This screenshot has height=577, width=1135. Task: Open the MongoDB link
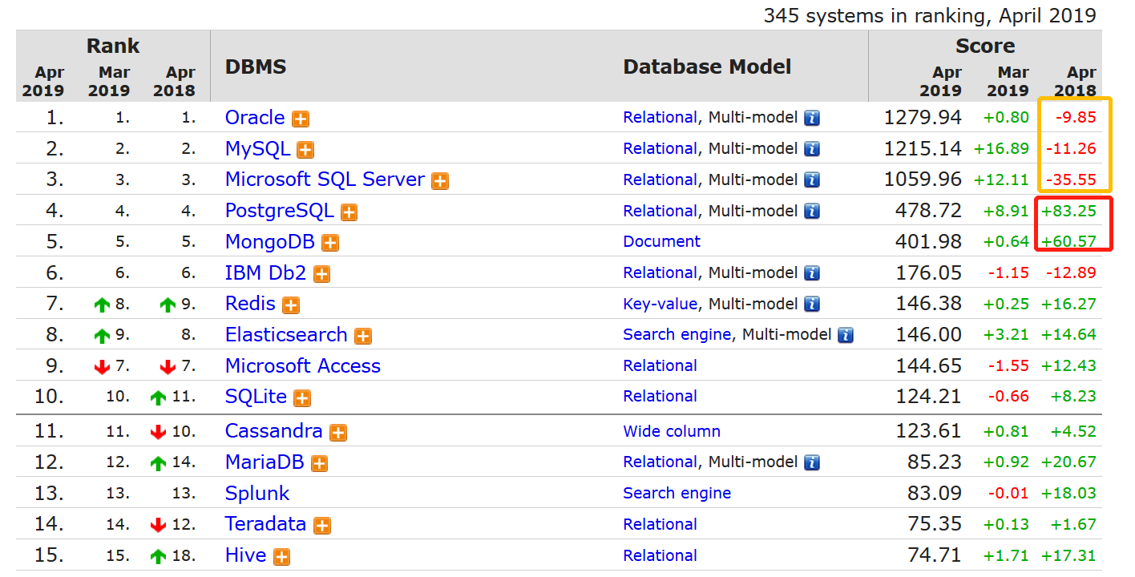pos(270,242)
